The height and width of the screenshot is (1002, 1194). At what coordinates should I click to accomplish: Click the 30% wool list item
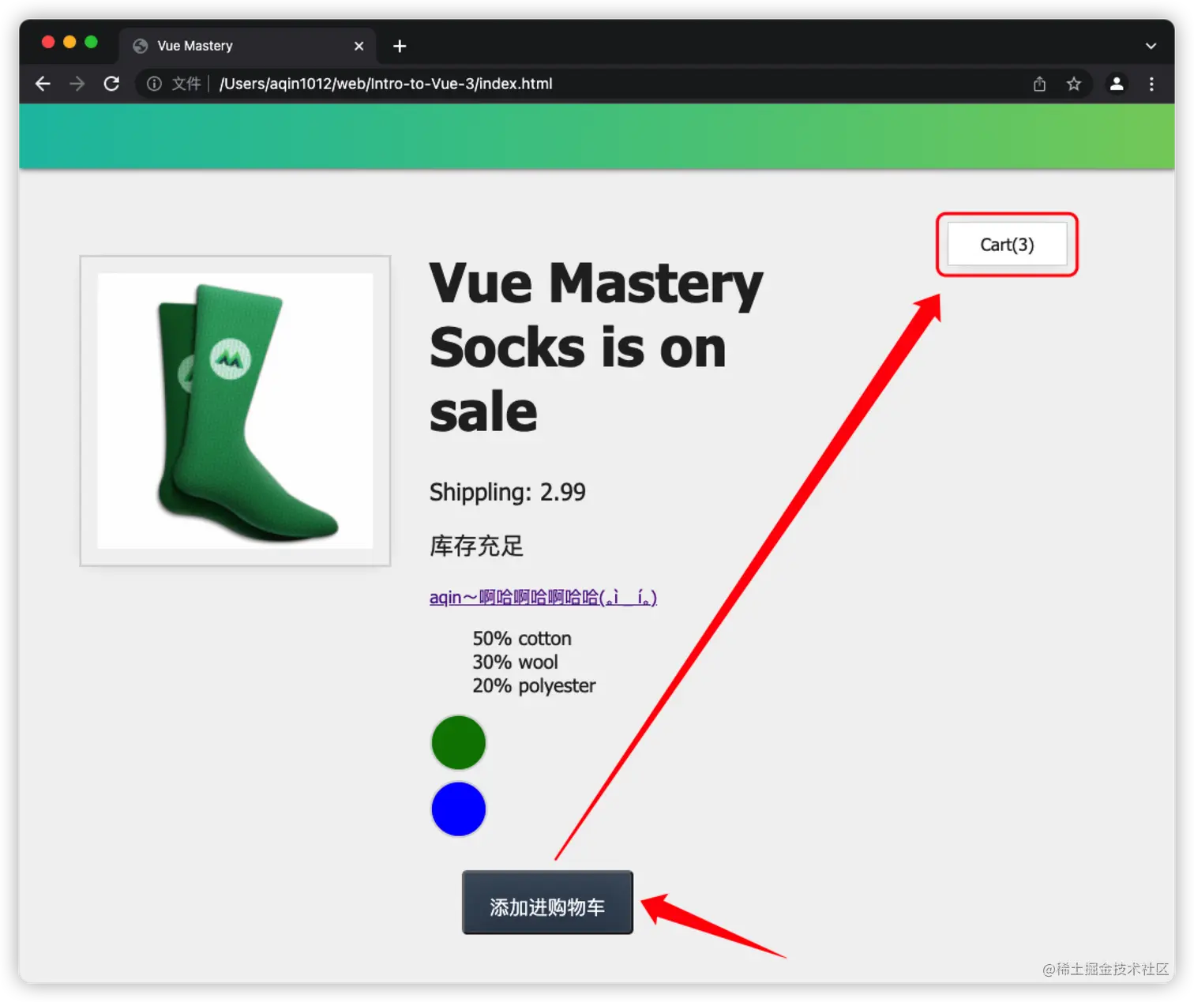(x=515, y=662)
